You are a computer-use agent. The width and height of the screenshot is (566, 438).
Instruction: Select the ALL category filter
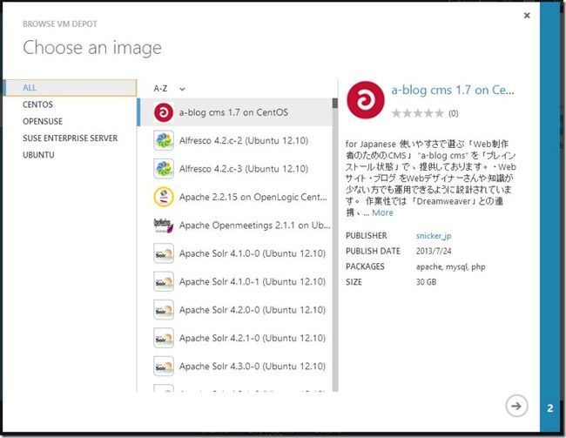(70, 88)
